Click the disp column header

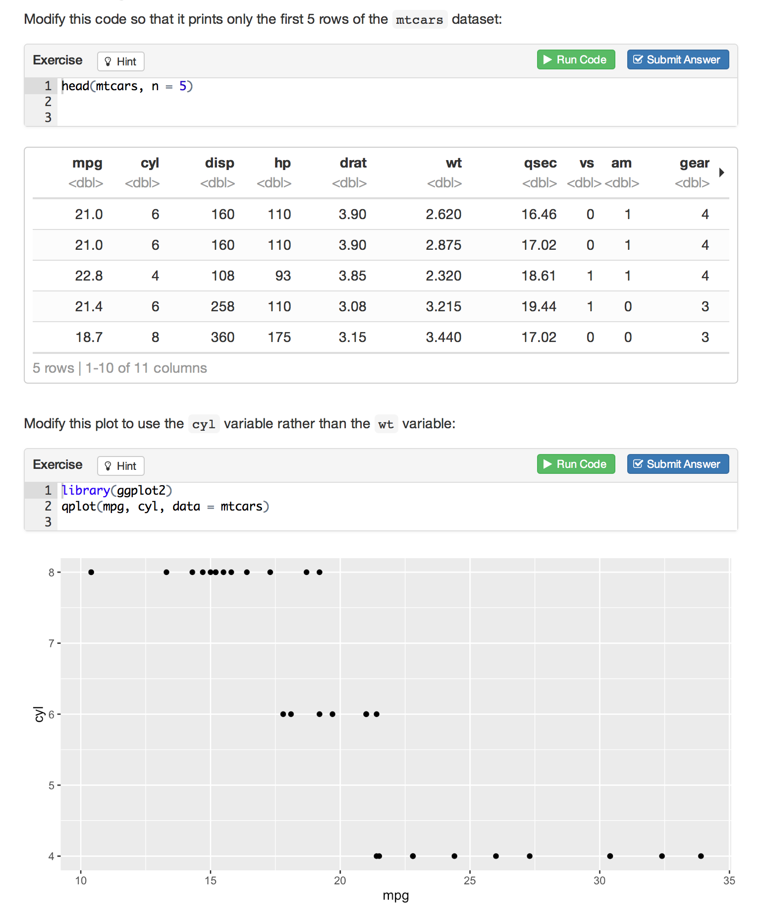pos(219,163)
